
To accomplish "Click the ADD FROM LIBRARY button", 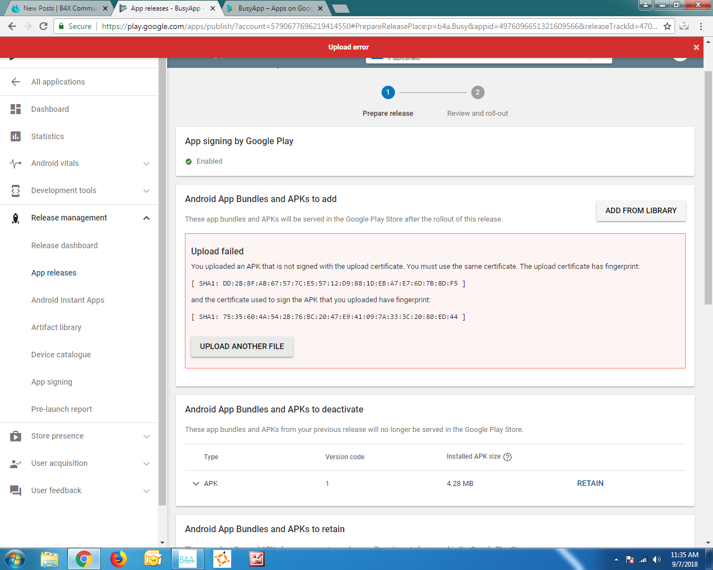I will coord(641,211).
